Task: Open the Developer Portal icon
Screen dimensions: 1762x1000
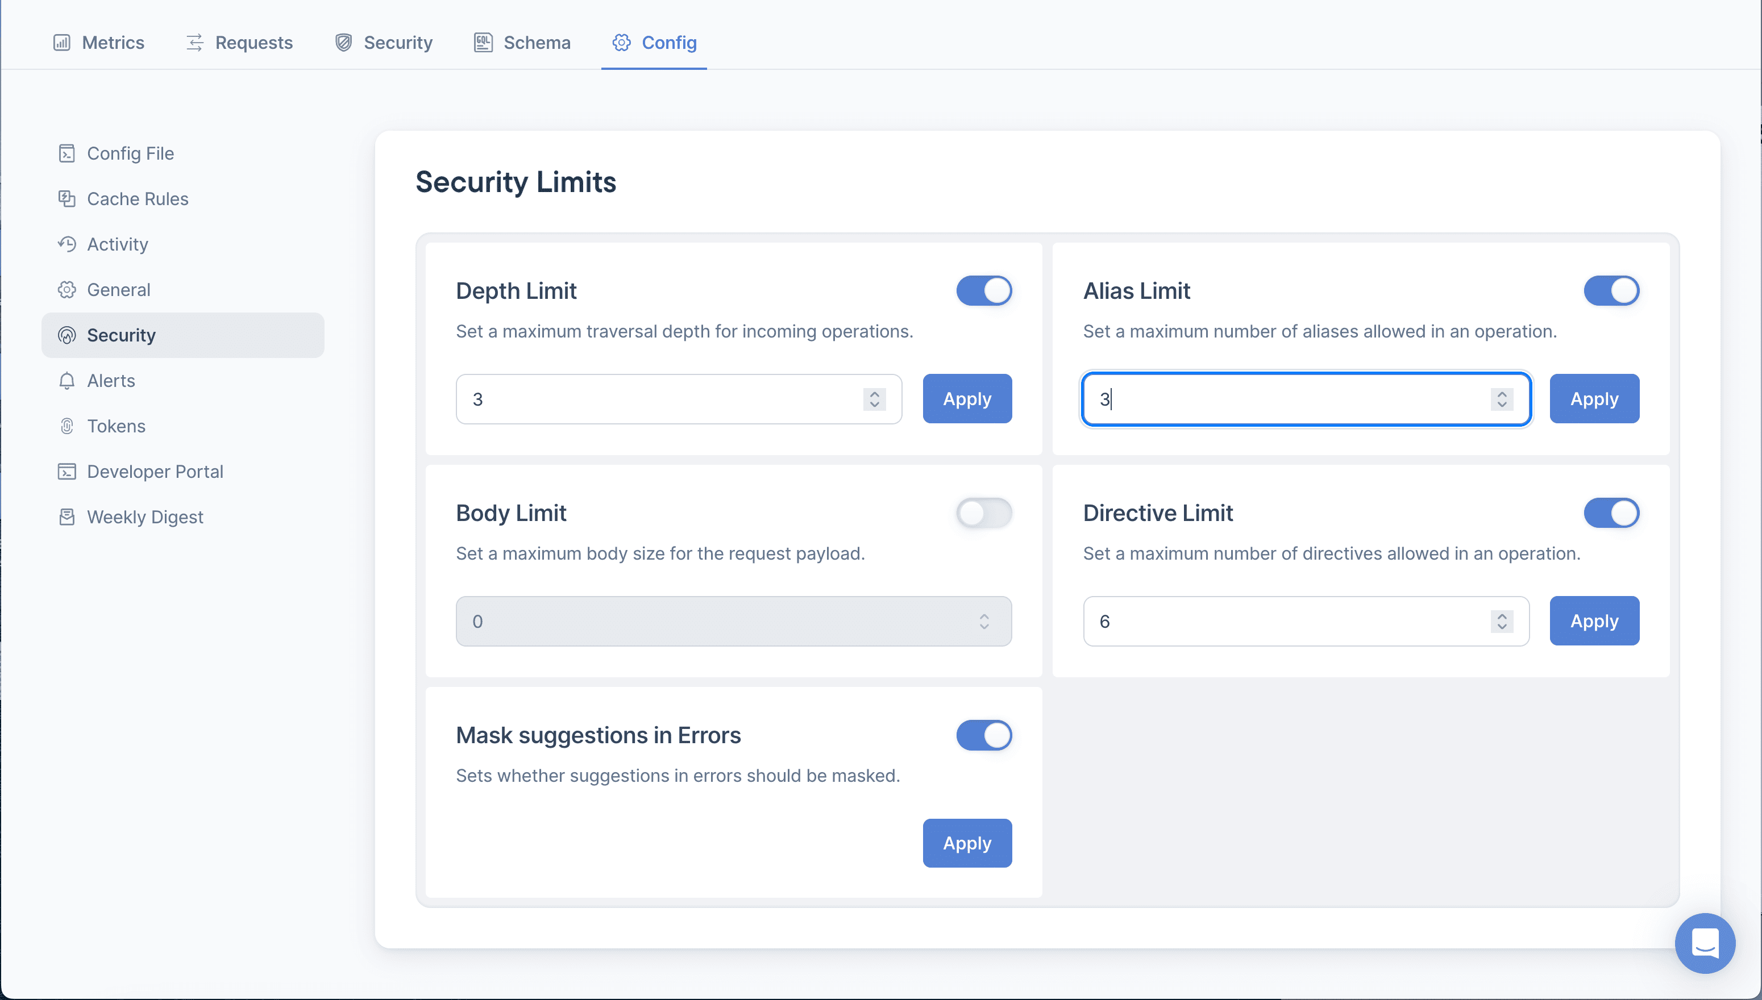Action: 67,472
